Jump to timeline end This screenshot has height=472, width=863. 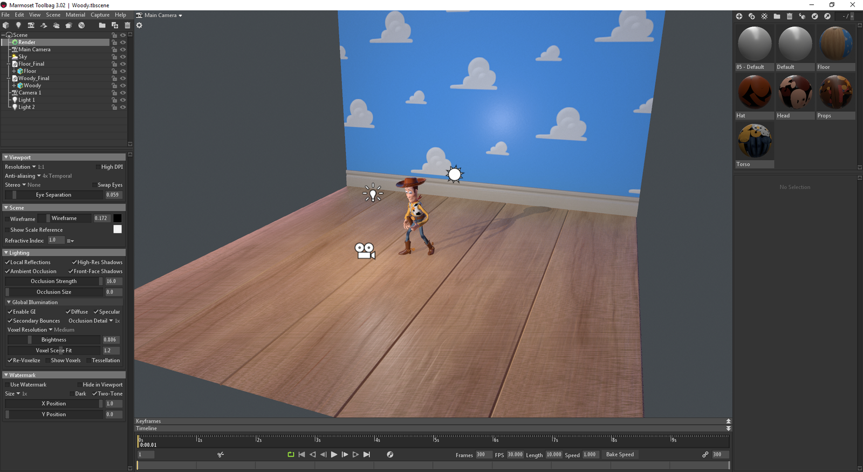coord(367,455)
